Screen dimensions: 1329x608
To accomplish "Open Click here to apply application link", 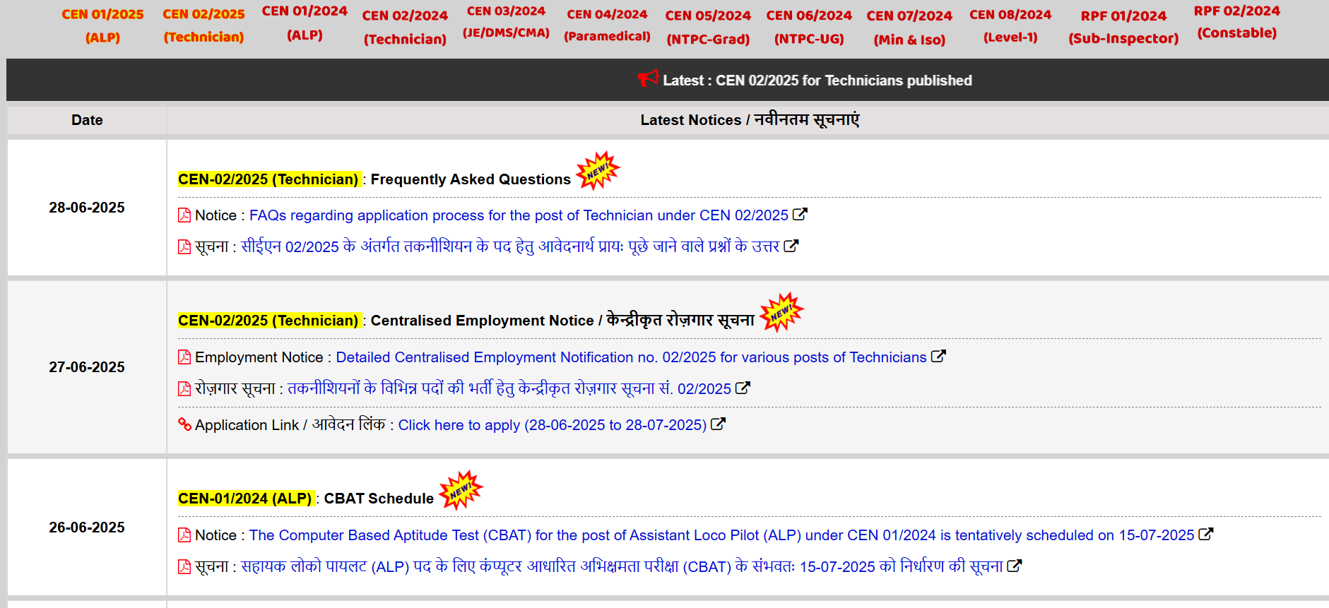I will point(553,425).
